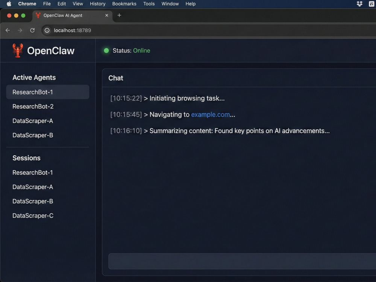Click the Status: Online text
This screenshot has width=376, height=282.
coord(131,51)
